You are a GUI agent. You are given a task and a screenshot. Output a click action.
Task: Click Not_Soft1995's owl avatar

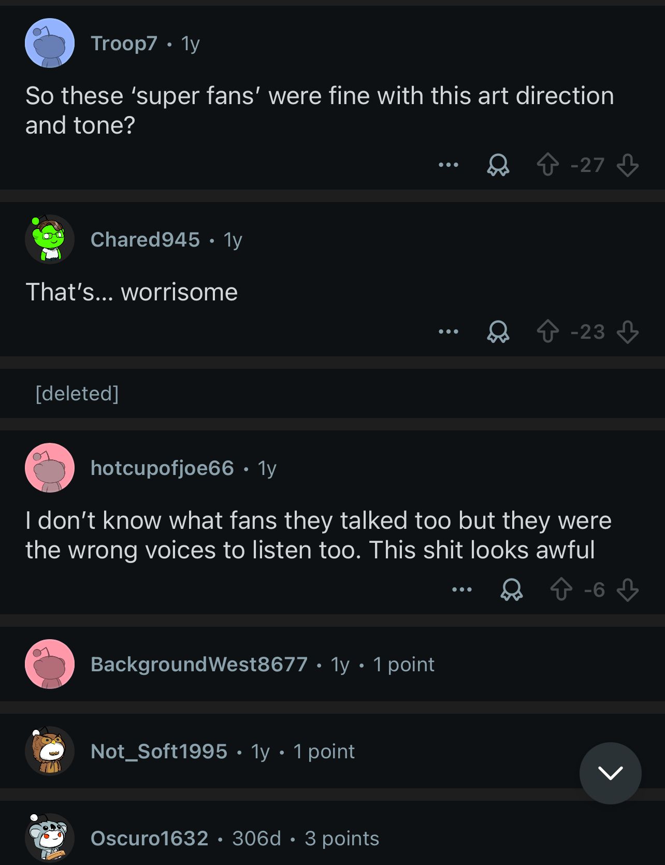click(49, 752)
